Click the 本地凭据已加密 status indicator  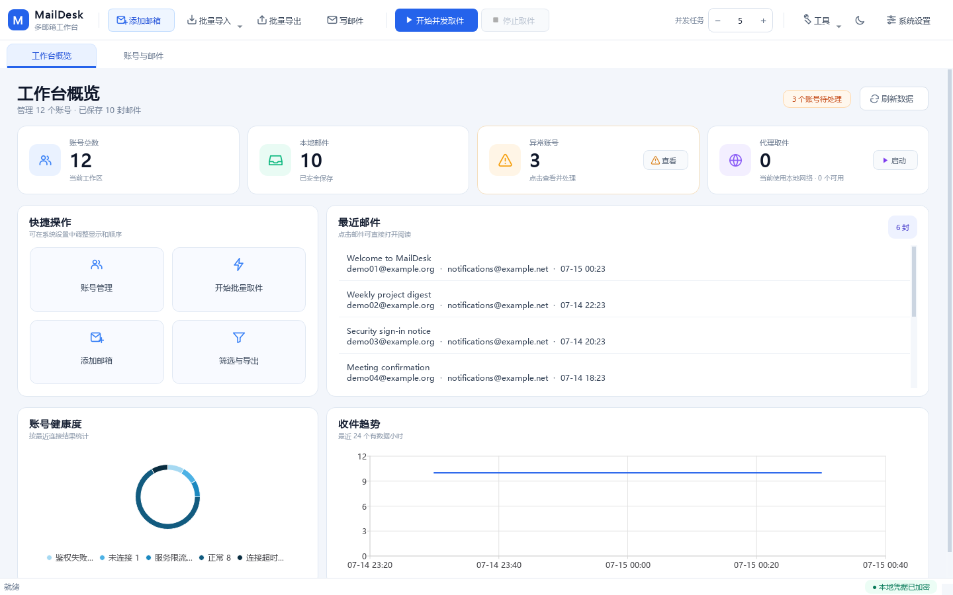[901, 587]
